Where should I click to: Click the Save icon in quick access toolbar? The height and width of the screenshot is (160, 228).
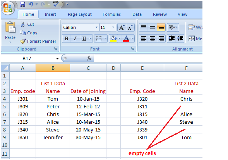point(22,4)
